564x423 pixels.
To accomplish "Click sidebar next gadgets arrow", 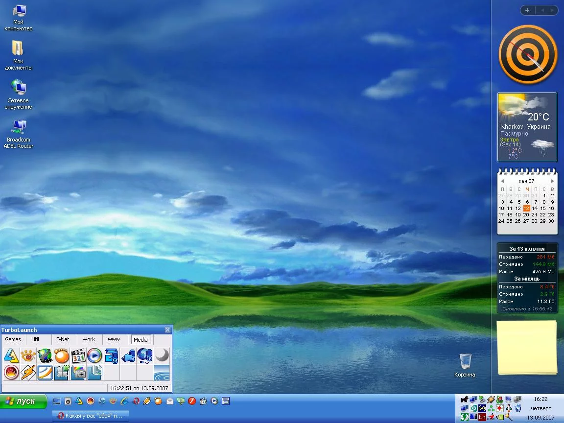I will click(552, 10).
